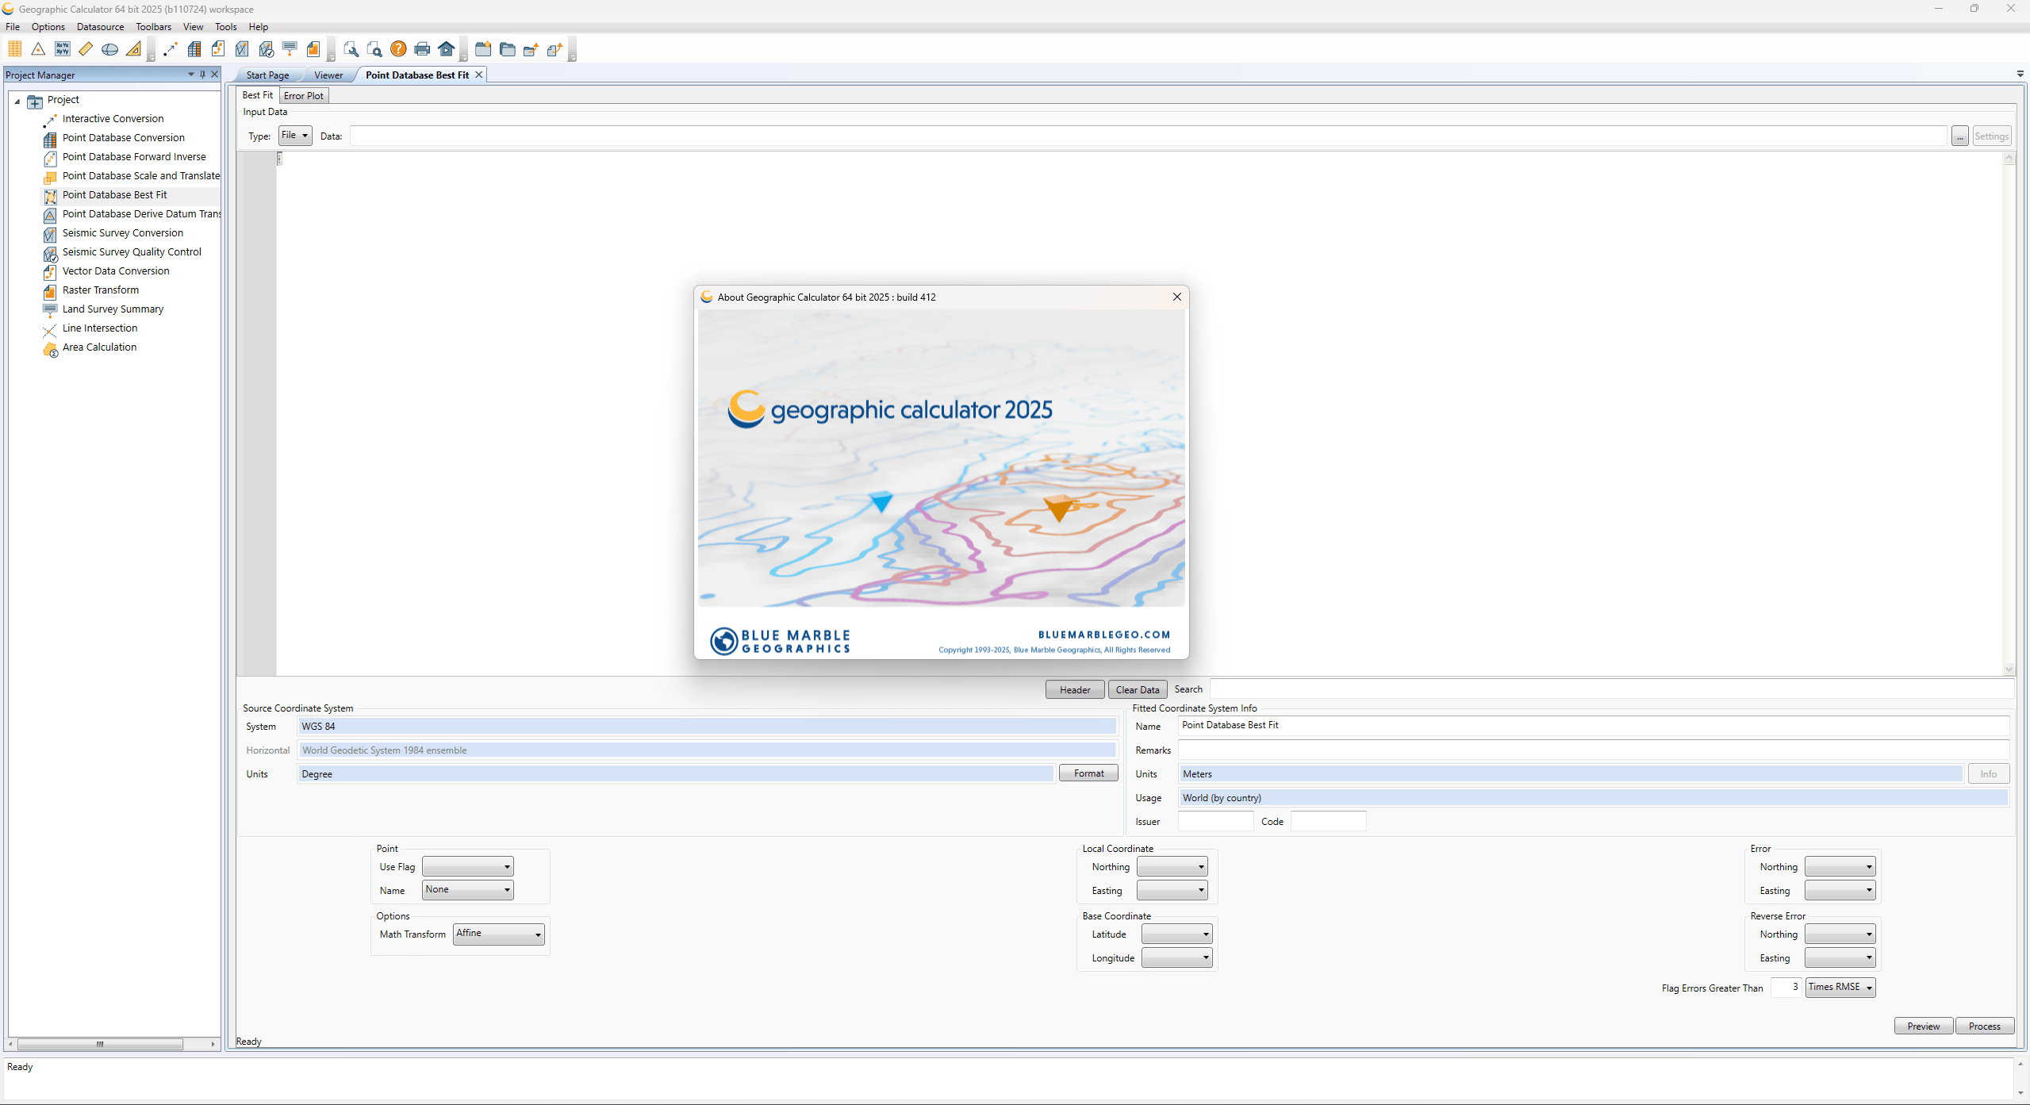Open Base Coordinate Latitude dropdown
The image size is (2030, 1105).
coord(1176,934)
